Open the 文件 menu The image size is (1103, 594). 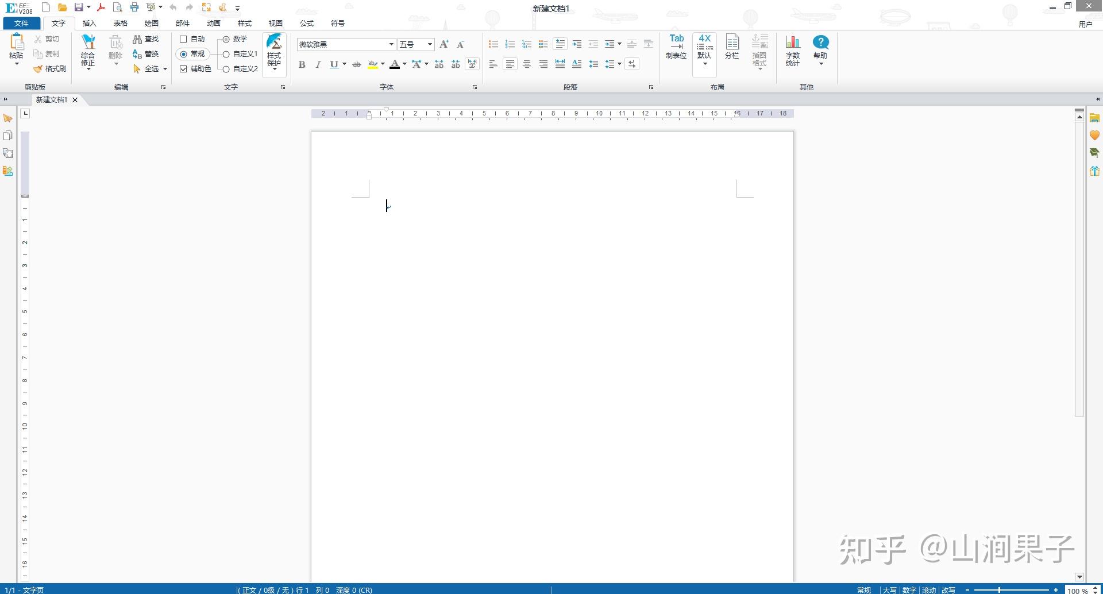(21, 24)
